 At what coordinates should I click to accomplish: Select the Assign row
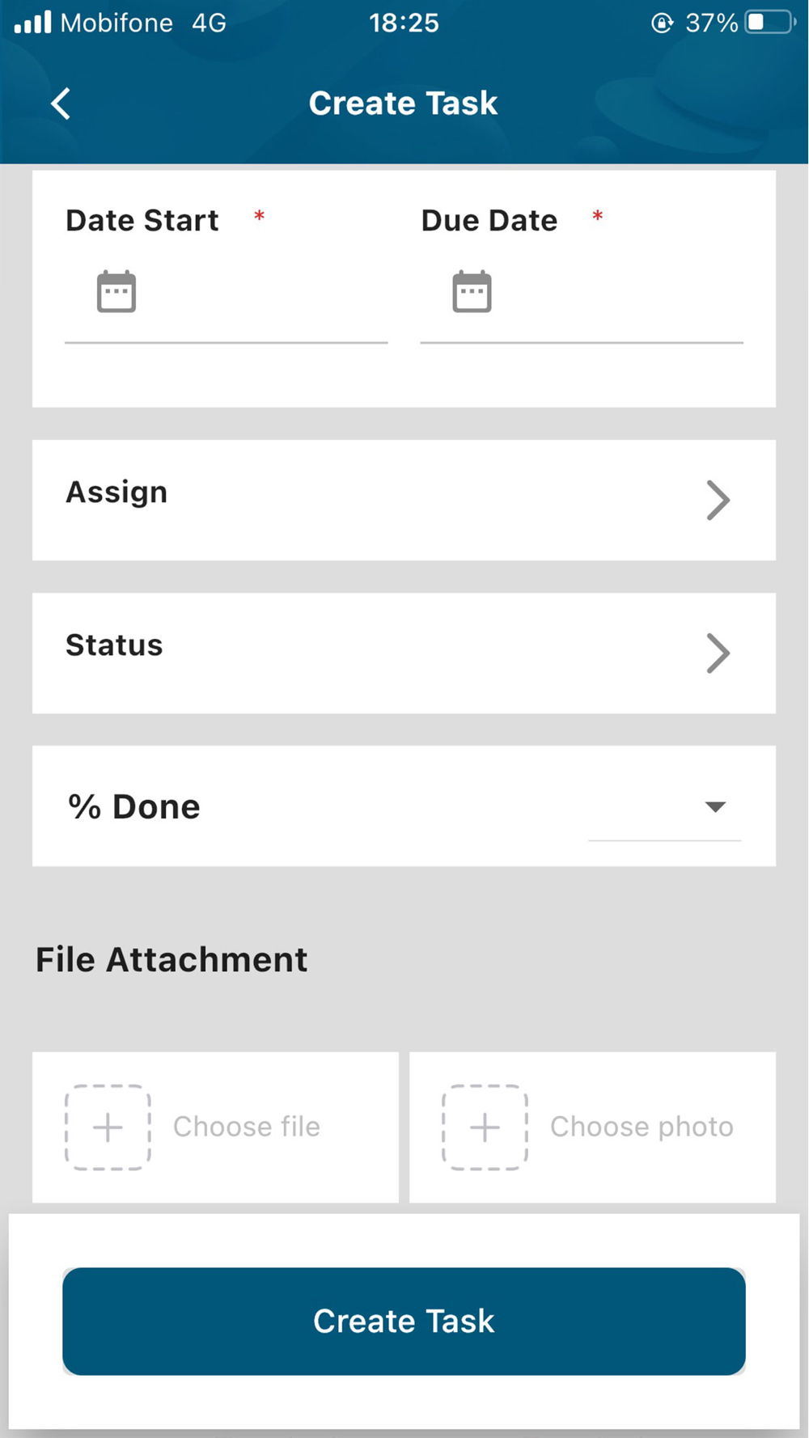pos(404,500)
